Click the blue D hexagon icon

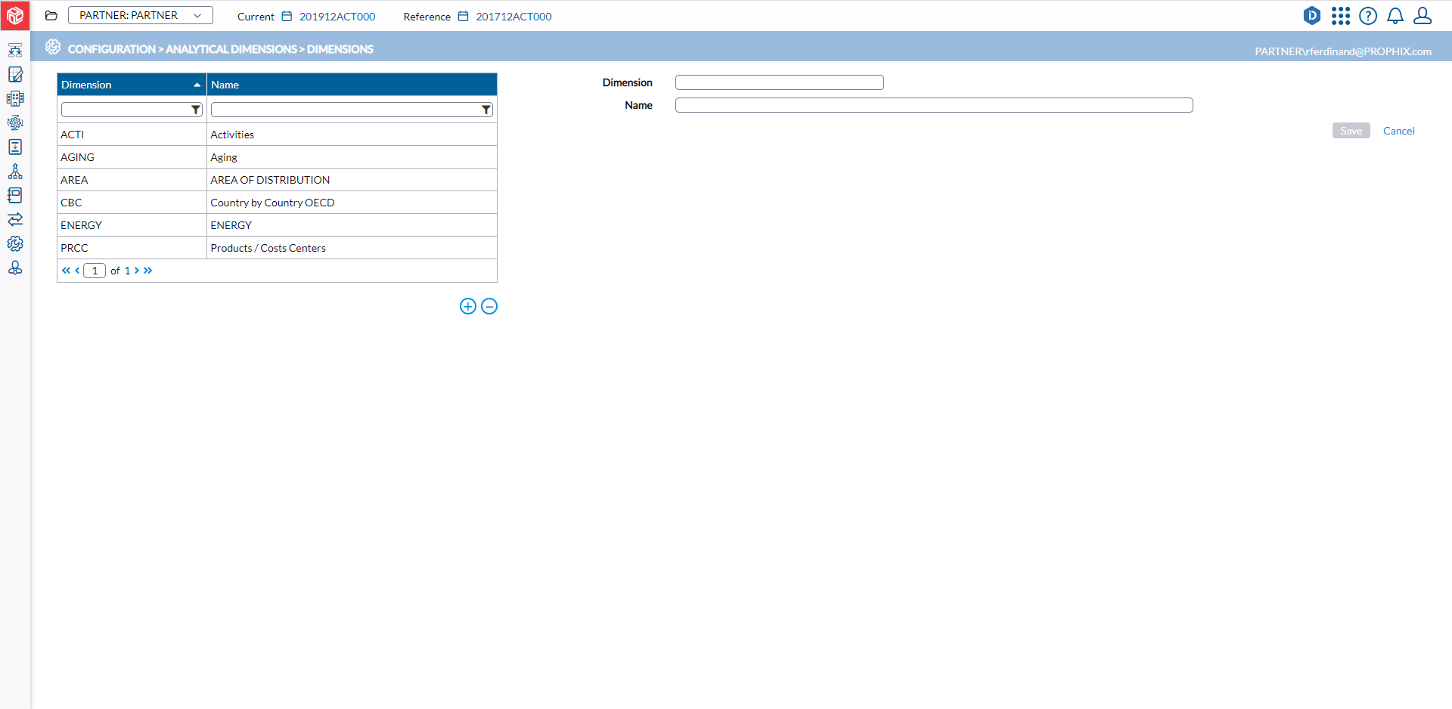(x=1312, y=15)
